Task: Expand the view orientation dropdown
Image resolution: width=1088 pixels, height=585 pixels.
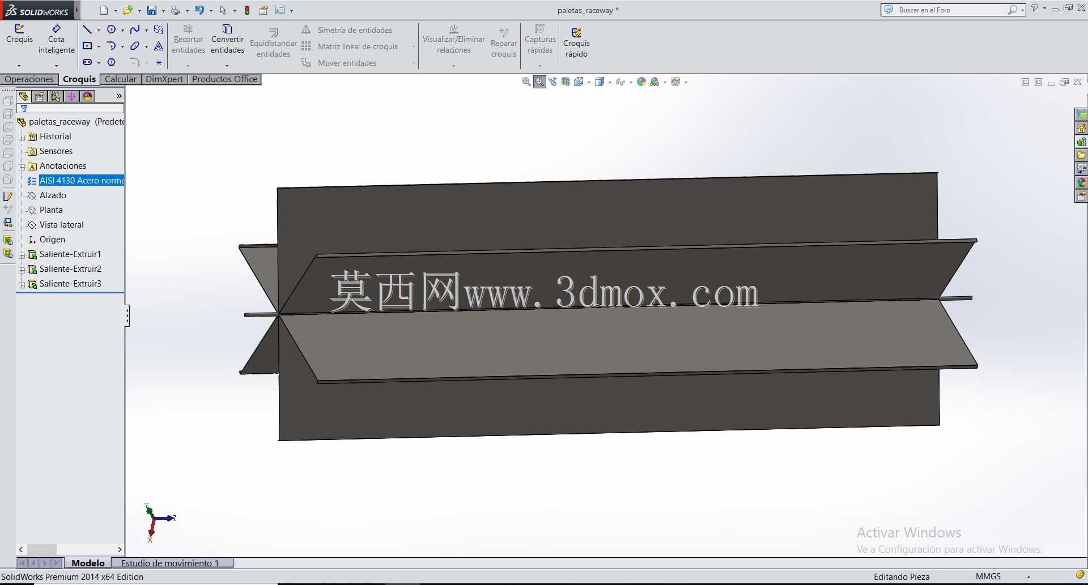Action: (589, 82)
